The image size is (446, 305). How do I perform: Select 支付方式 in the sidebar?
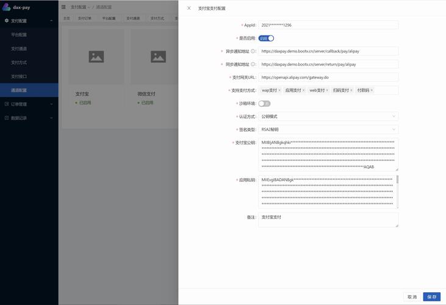tap(29, 63)
